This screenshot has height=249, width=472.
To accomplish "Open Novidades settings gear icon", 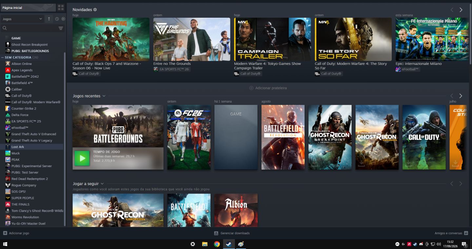I will [95, 10].
